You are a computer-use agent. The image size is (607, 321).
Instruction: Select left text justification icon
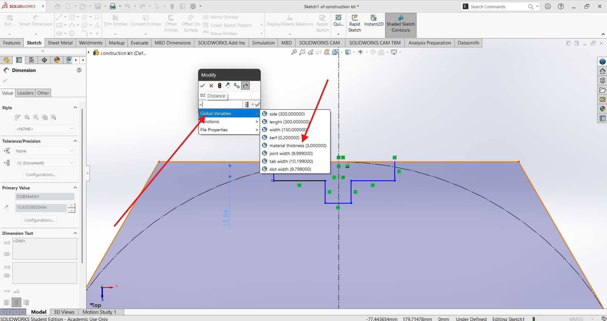point(7,303)
